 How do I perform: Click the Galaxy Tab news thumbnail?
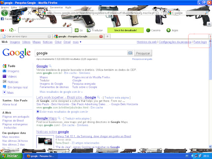[45, 141]
